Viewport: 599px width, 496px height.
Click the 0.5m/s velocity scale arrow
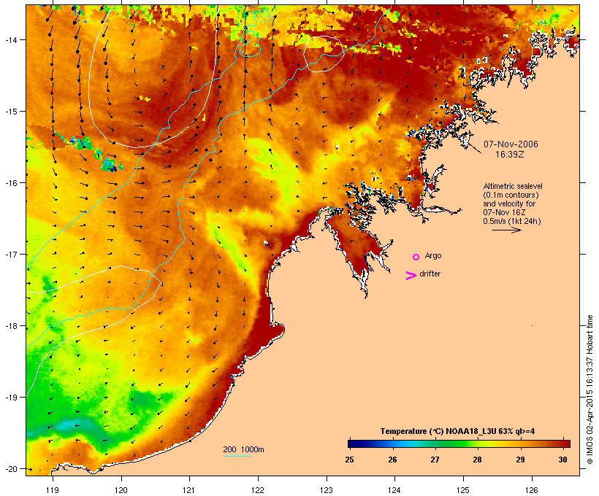tap(506, 230)
